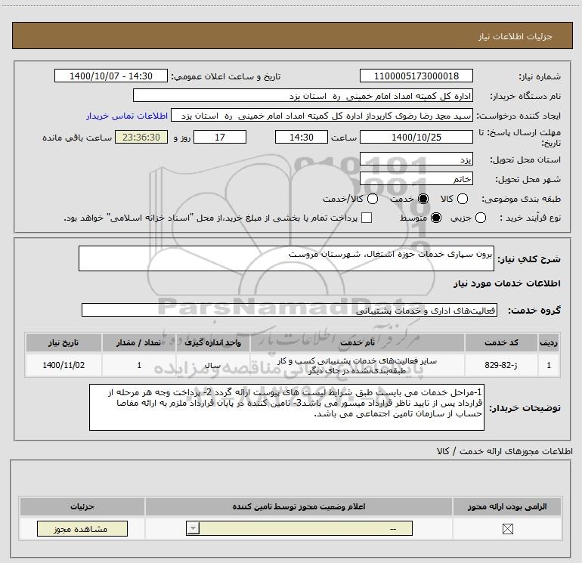Click the اعلام وضعیت مجوز column header
Image resolution: width=582 pixels, height=563 pixels.
(299, 506)
